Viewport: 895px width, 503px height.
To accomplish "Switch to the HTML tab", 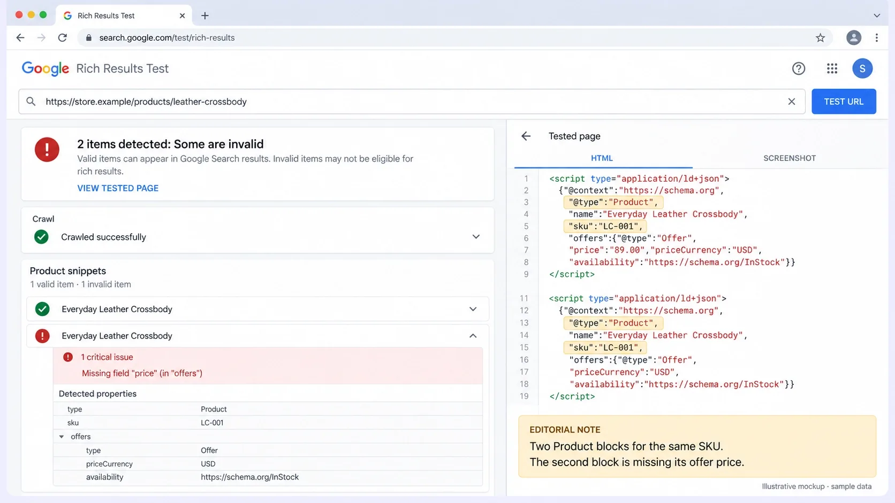I will [x=603, y=158].
